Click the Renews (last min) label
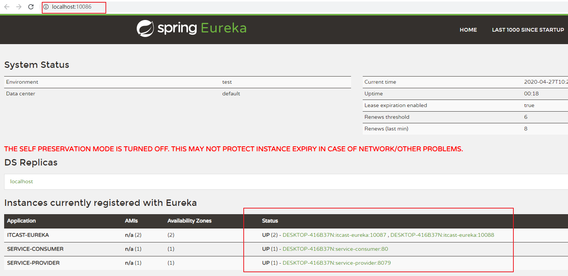This screenshot has height=276, width=568. [x=386, y=129]
